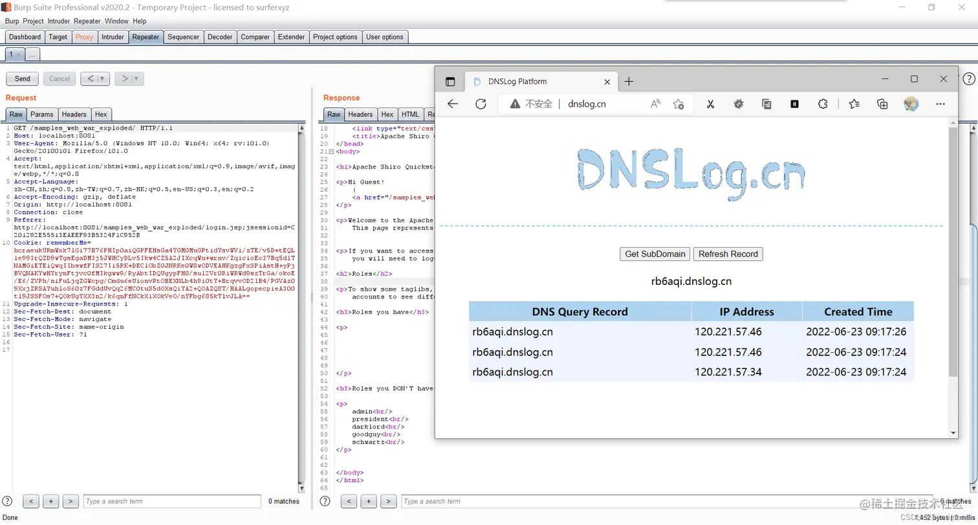Image resolution: width=978 pixels, height=525 pixels.
Task: Go back in the DNSLog browser window
Action: [x=453, y=104]
